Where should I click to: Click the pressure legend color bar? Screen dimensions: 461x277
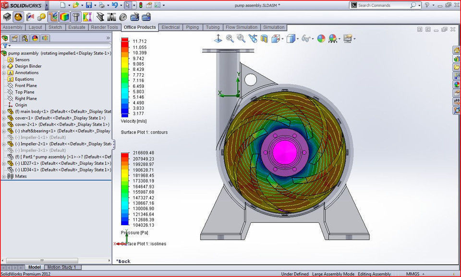pos(125,189)
